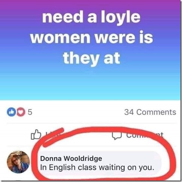Click the blue thumbs-up Like reaction icon

tap(11, 112)
